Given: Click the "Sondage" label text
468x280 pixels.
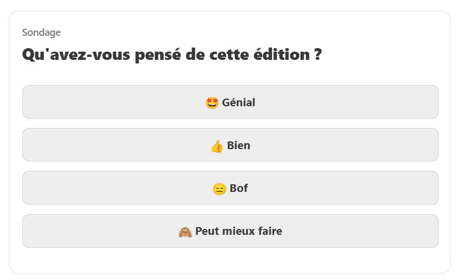Looking at the screenshot, I should pyautogui.click(x=41, y=32).
